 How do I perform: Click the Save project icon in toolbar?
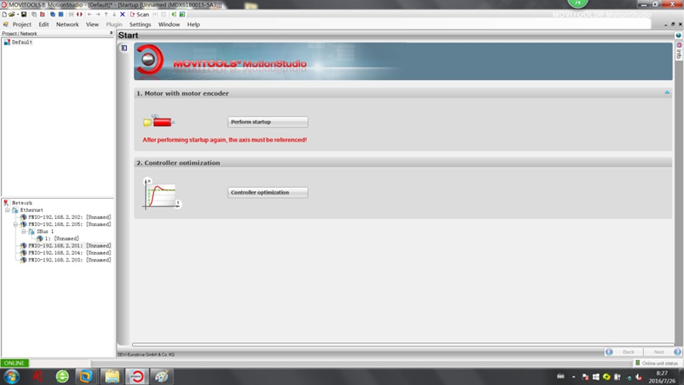24,15
